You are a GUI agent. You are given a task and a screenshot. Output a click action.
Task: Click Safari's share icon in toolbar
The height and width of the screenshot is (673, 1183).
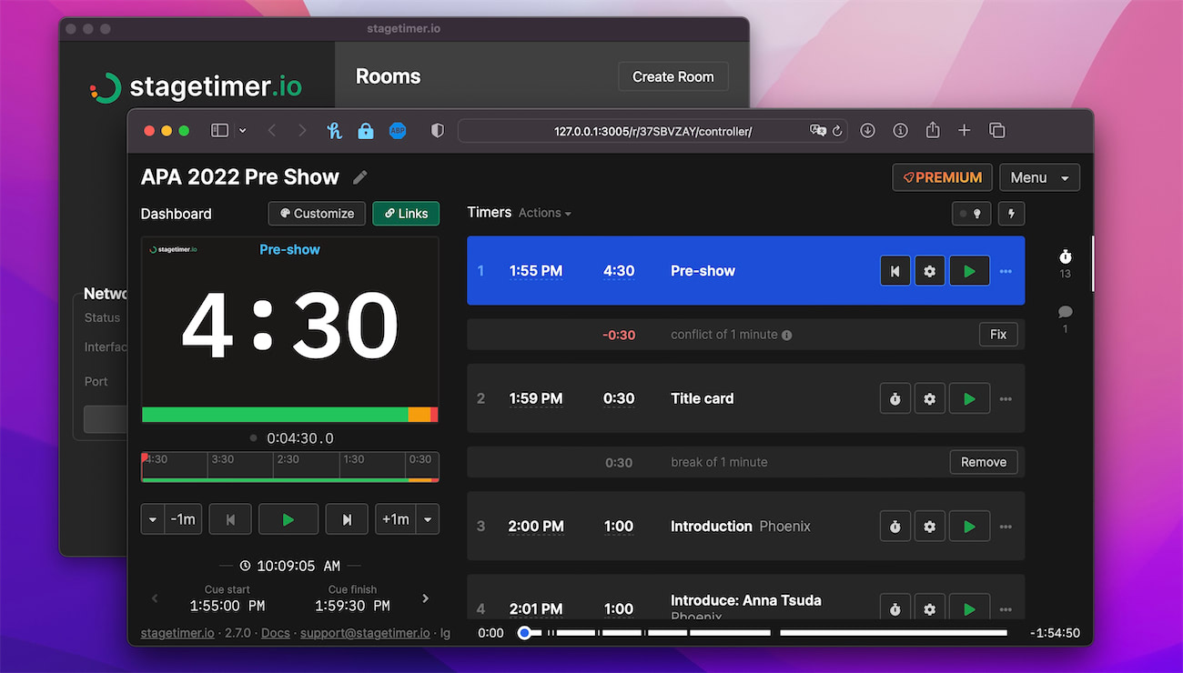point(933,131)
